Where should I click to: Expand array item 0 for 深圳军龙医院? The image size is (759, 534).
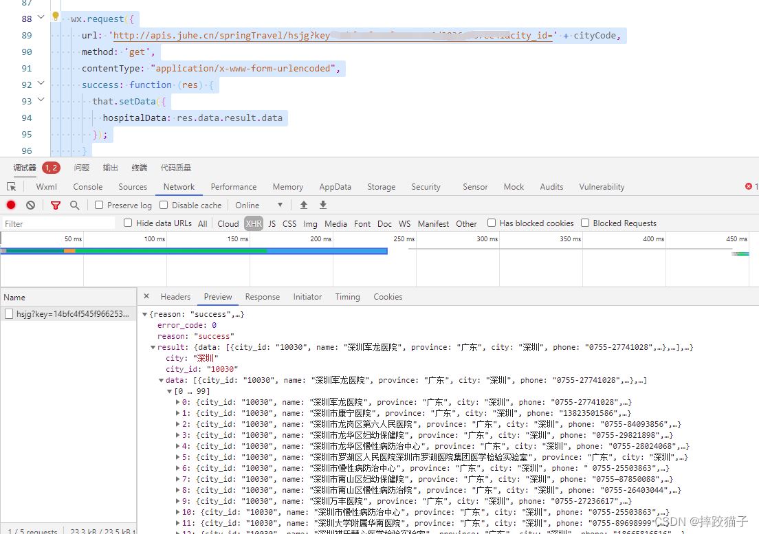[179, 402]
